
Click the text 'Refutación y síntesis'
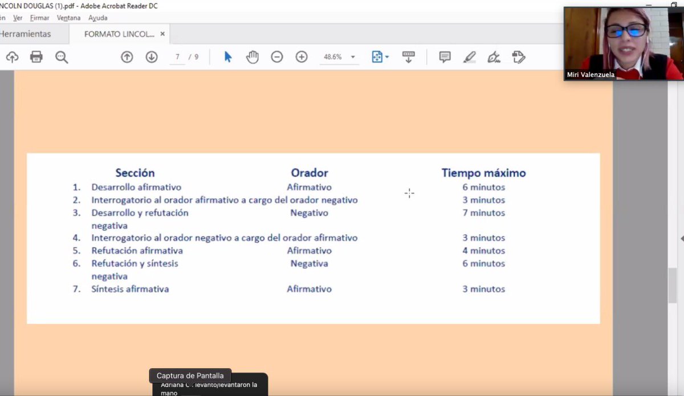(135, 263)
